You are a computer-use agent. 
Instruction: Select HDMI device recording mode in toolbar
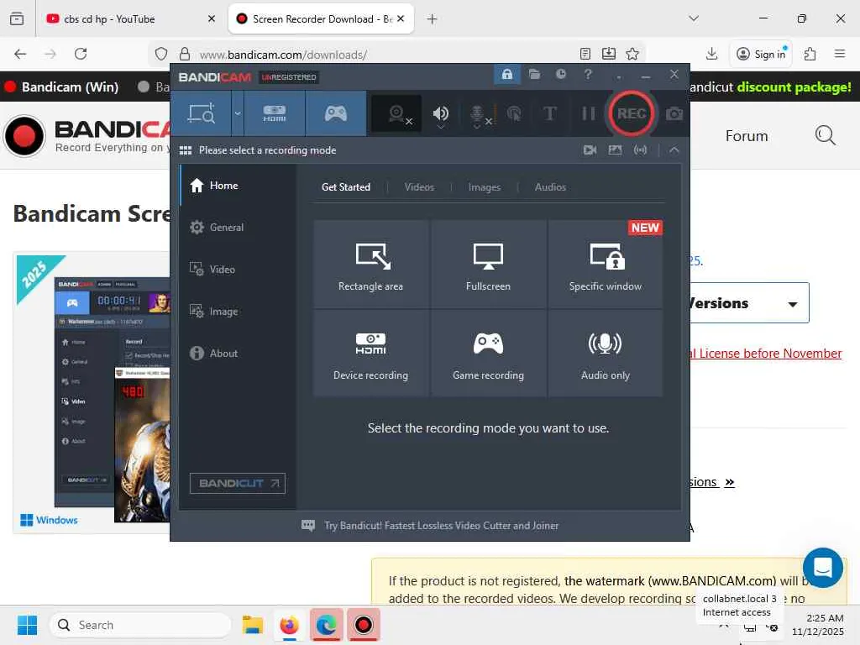point(275,113)
